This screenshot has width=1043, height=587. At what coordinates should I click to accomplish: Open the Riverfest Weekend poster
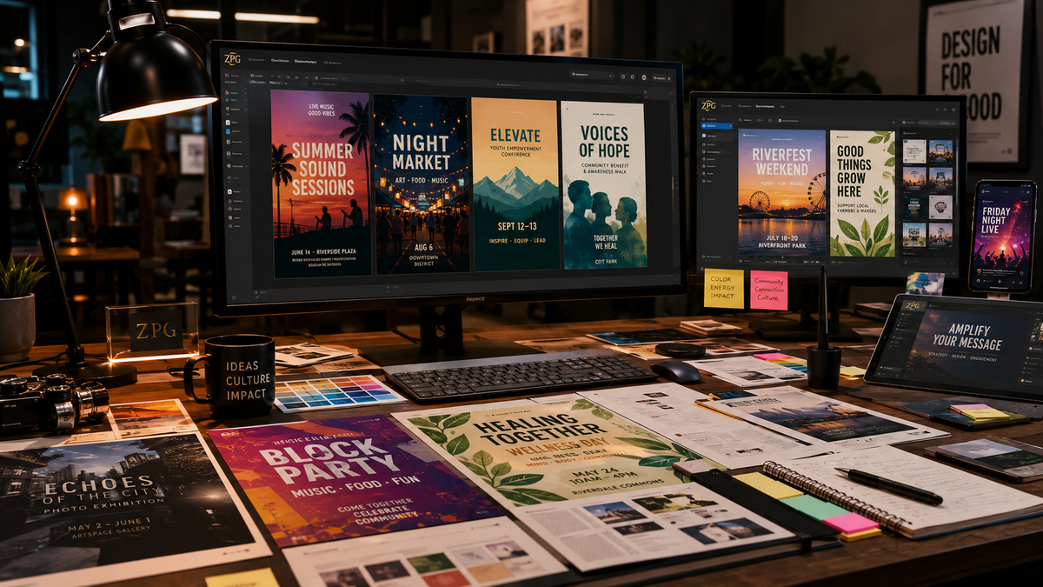782,191
